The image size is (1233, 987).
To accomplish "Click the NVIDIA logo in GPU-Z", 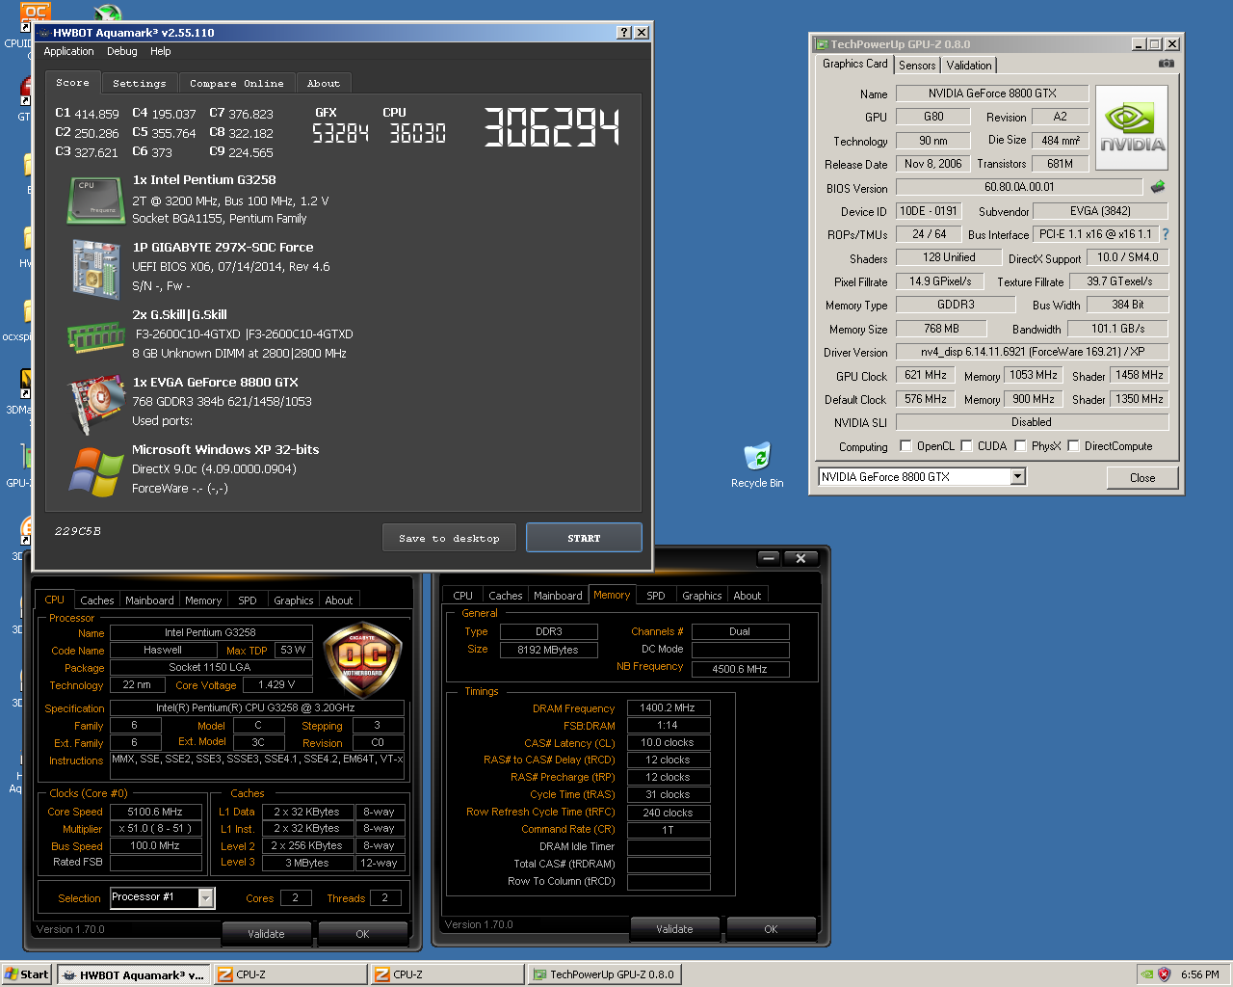I will click(x=1132, y=128).
